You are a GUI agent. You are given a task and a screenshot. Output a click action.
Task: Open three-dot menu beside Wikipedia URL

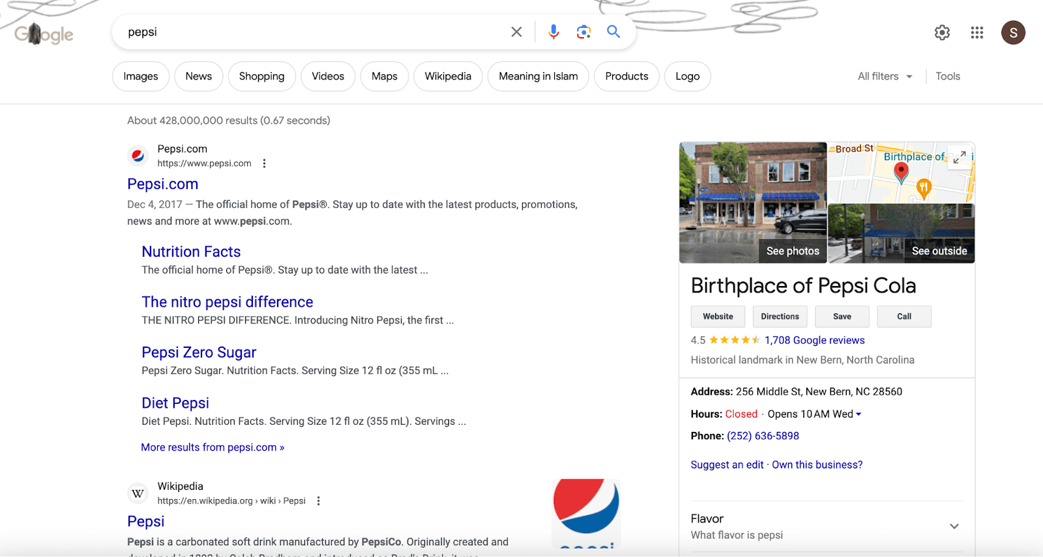click(x=318, y=501)
